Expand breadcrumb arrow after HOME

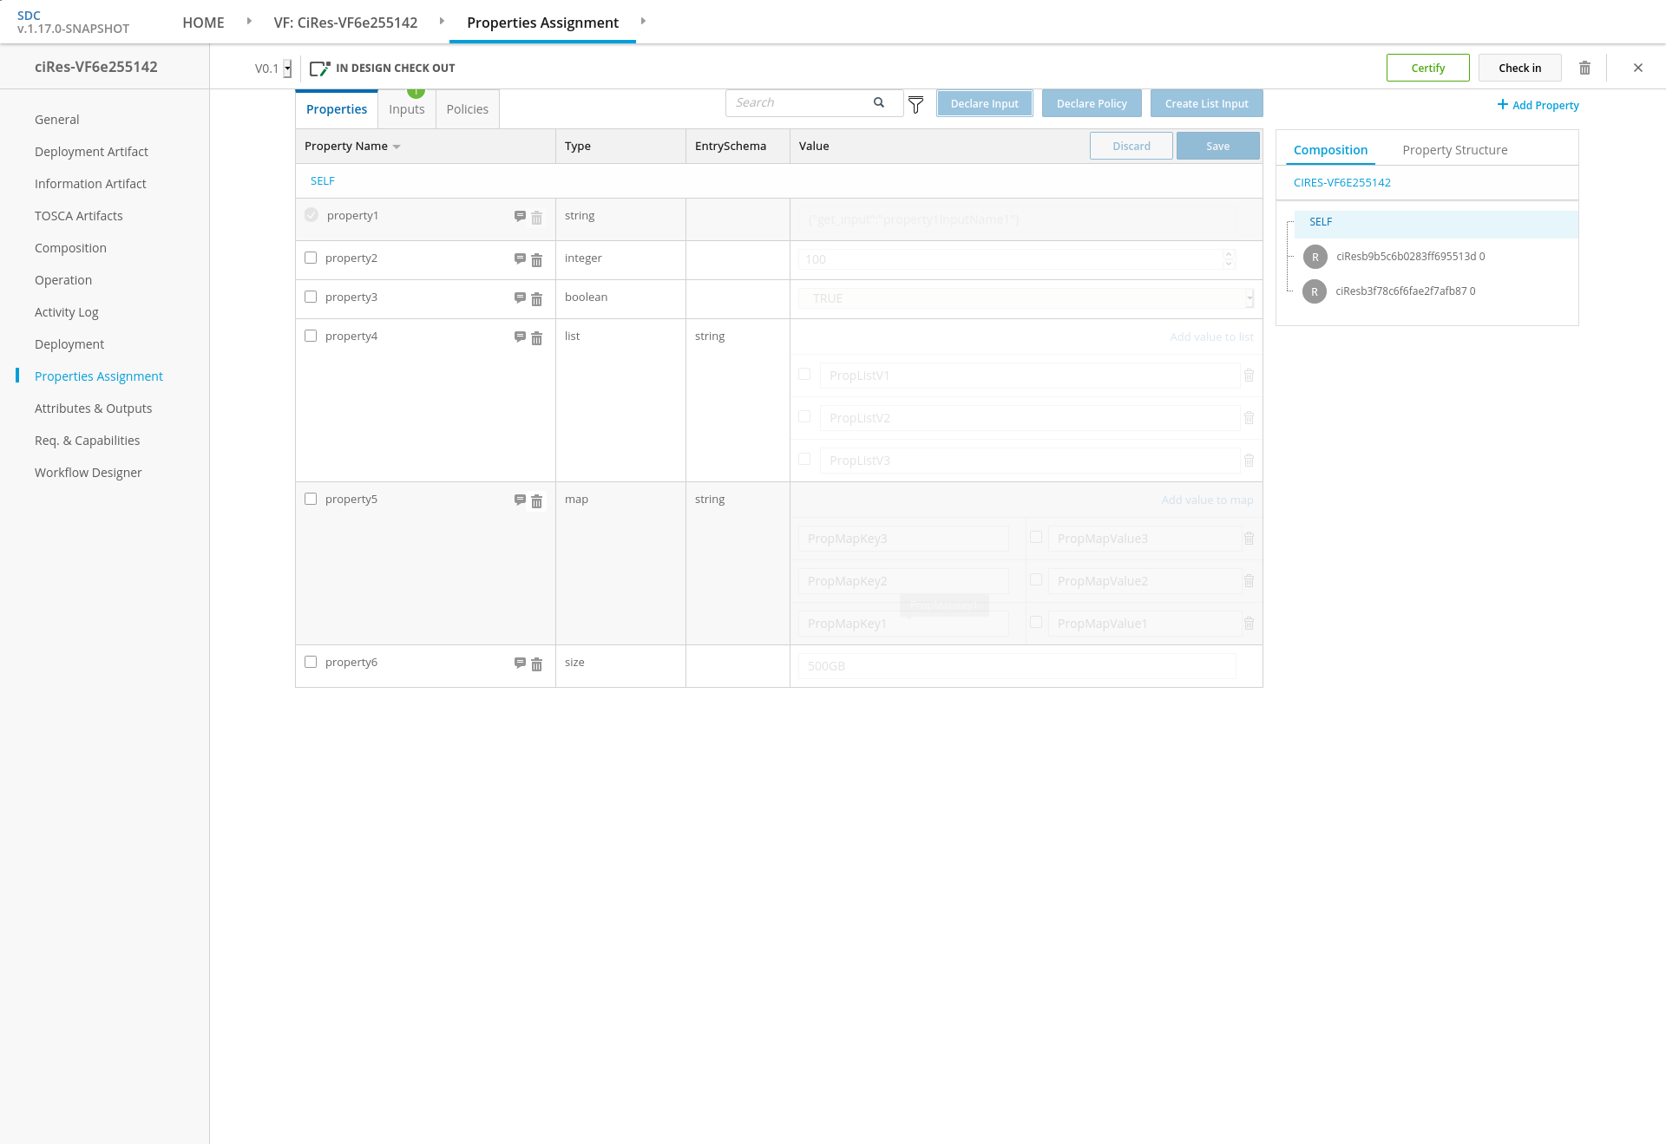click(249, 21)
